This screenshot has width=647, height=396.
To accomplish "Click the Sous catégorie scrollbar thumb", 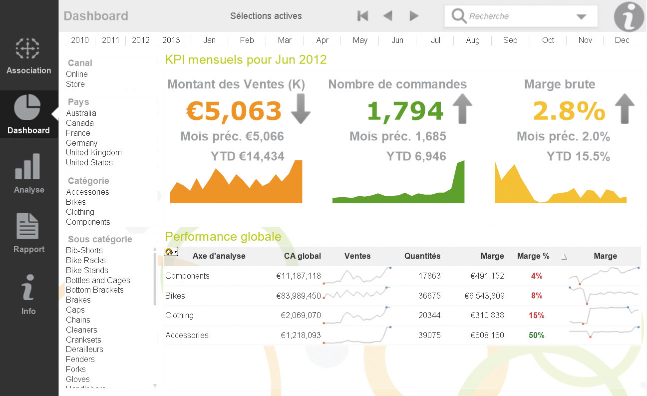I will click(155, 279).
